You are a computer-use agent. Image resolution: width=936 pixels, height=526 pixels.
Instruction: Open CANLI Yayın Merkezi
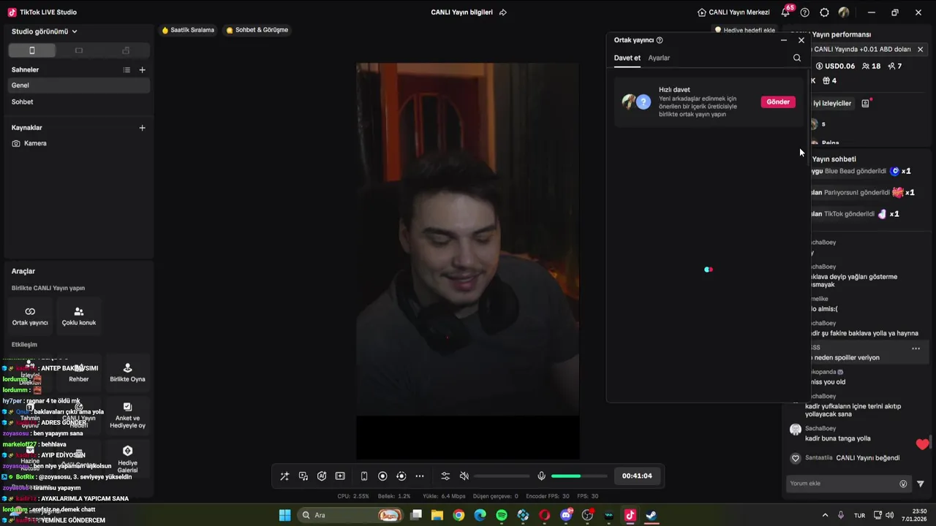click(x=733, y=12)
